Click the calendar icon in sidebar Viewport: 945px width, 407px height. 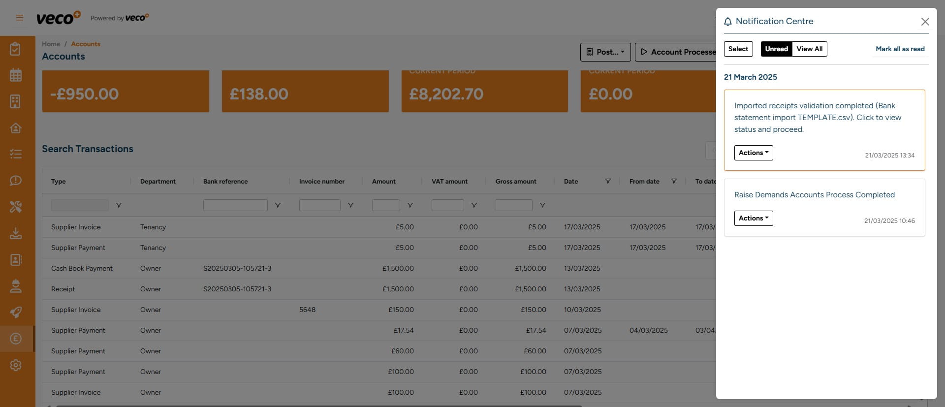[16, 75]
